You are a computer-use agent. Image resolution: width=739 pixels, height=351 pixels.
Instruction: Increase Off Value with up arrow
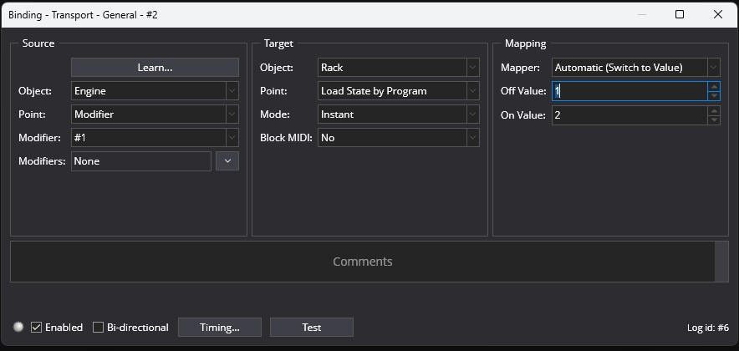click(715, 87)
